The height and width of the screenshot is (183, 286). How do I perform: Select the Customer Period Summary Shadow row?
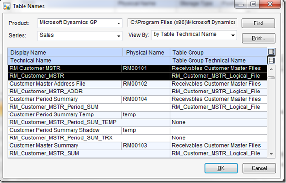pyautogui.click(x=138, y=134)
